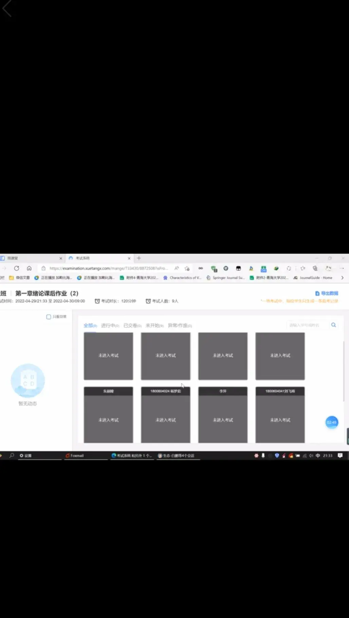The height and width of the screenshot is (618, 349).
Task: Click the browser refresh icon
Action: (16, 268)
